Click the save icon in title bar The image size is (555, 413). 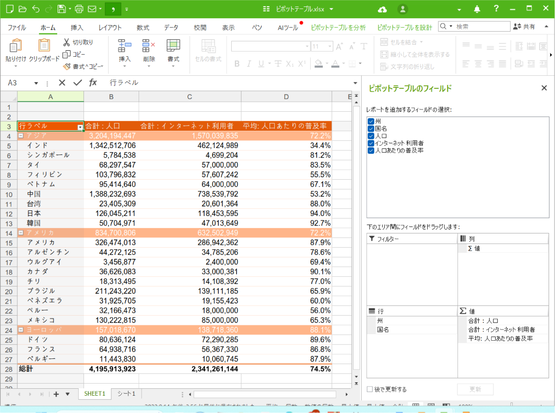62,9
